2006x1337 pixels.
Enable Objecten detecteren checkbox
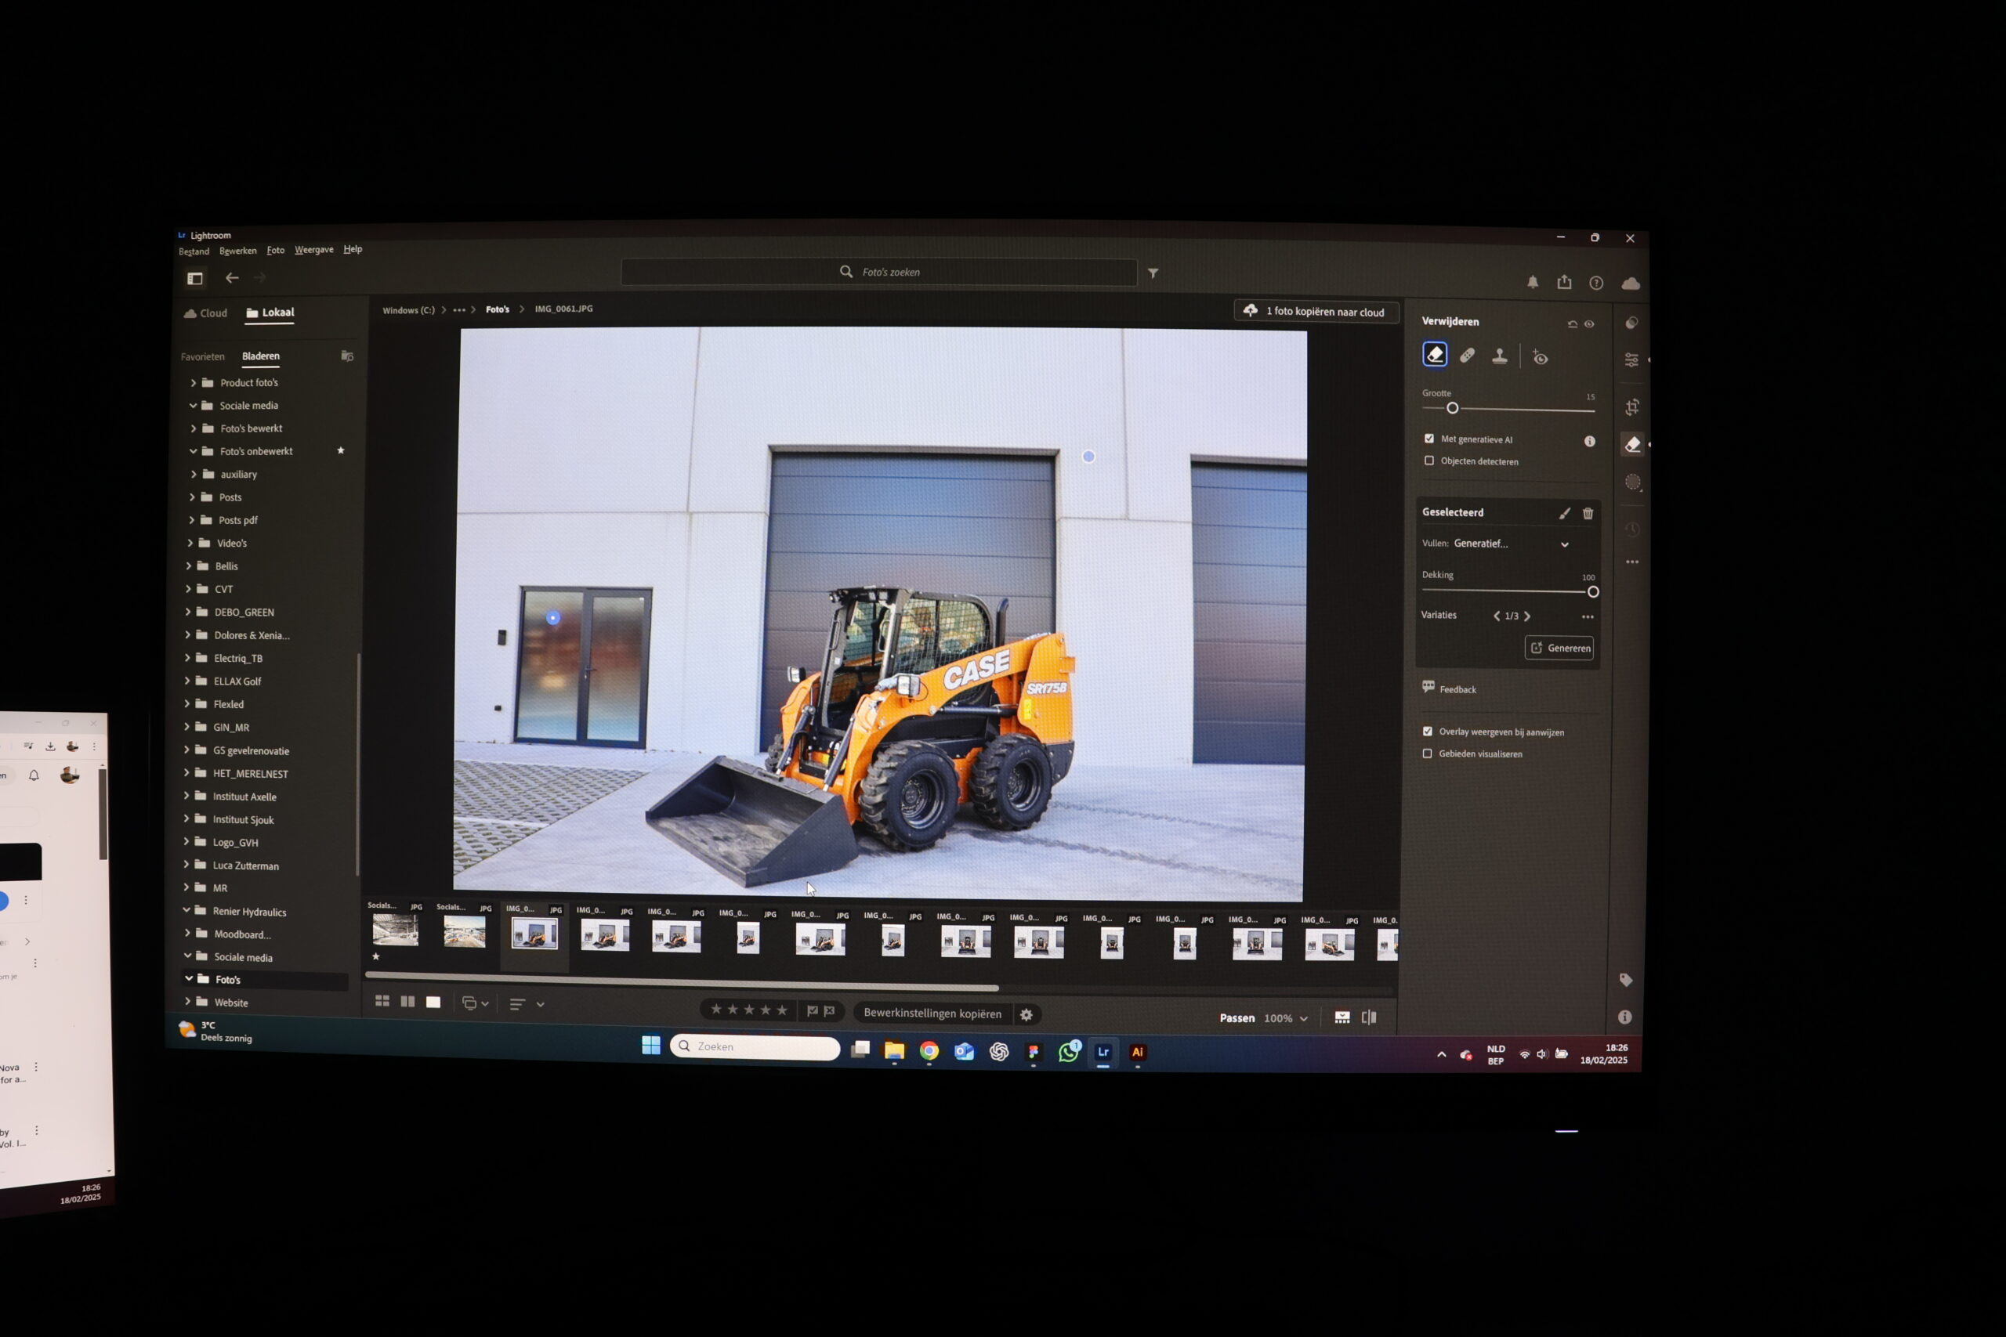click(x=1429, y=461)
